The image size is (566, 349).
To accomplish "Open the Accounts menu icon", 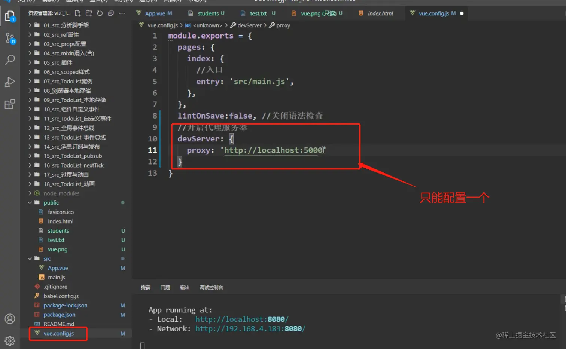I will click(10, 319).
